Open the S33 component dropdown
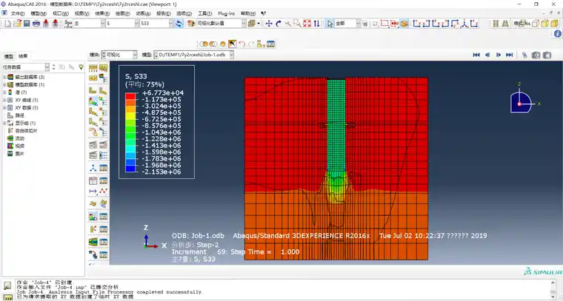Viewport: 563px width, 301px height. 156,24
